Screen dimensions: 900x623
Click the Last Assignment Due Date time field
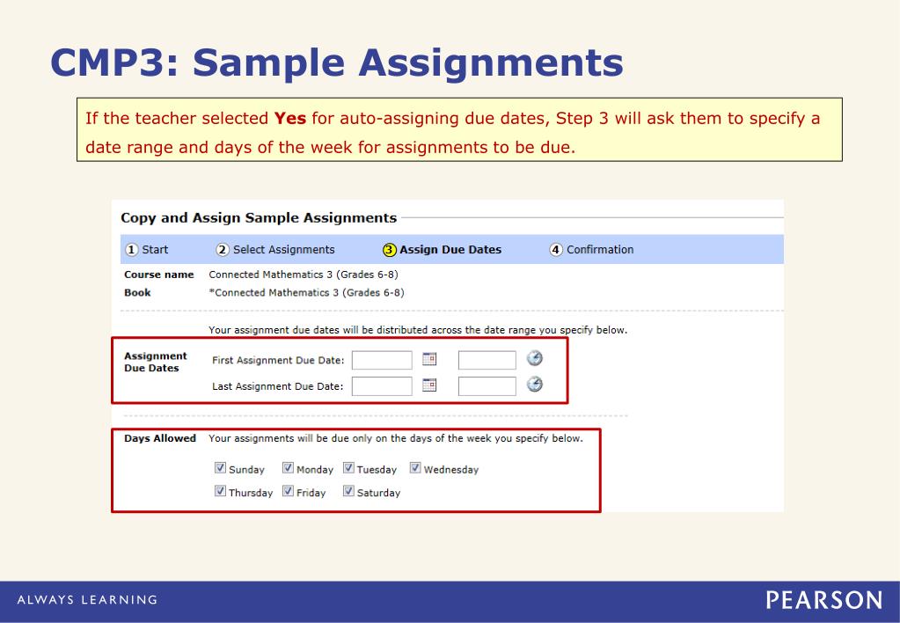pyautogui.click(x=487, y=386)
